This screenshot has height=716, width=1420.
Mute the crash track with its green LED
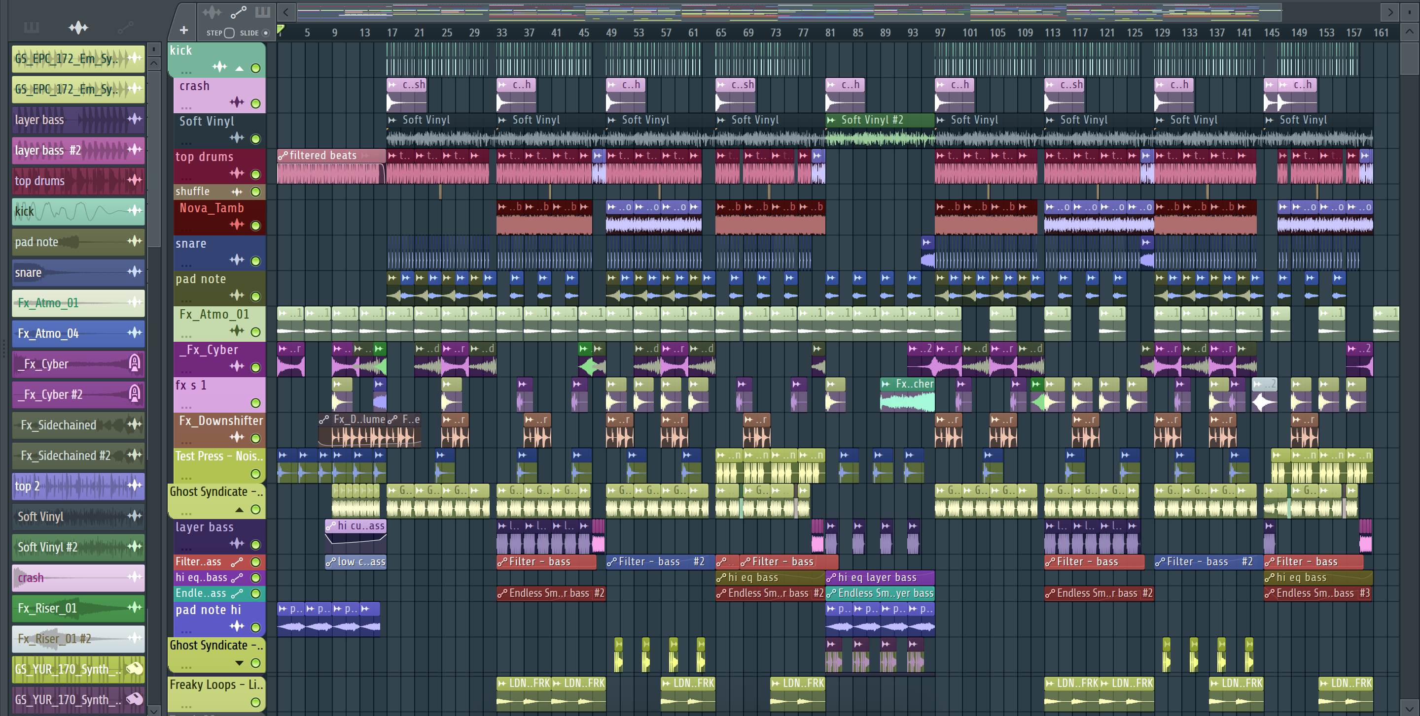pos(256,103)
